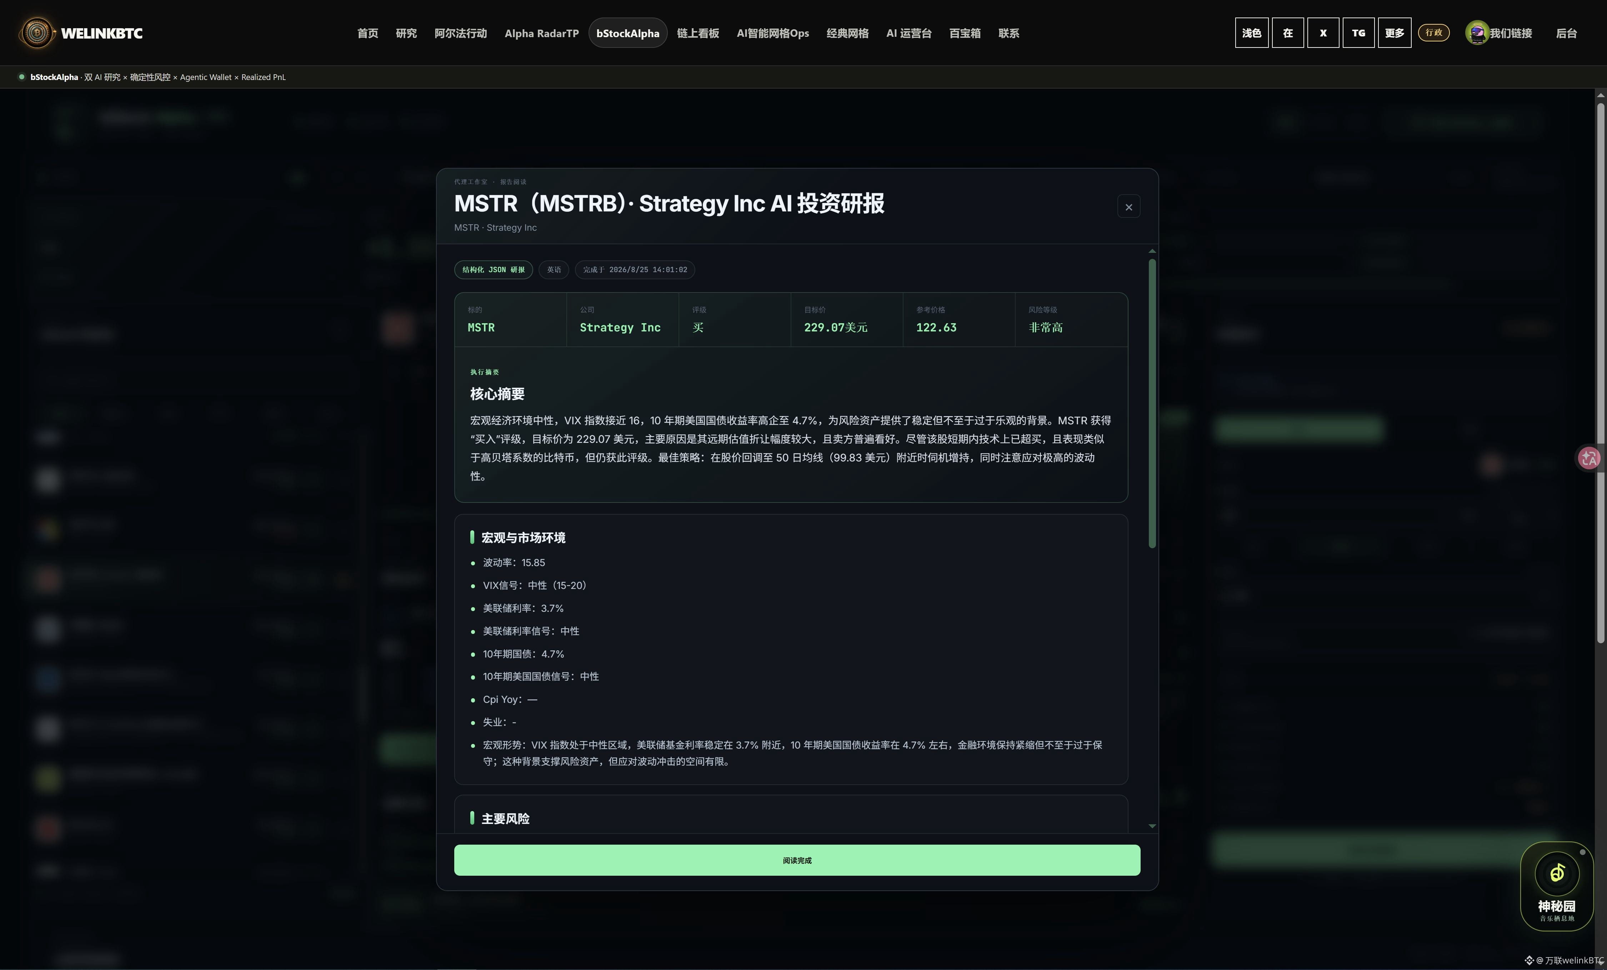This screenshot has width=1607, height=970.
Task: Click the report panel scroll-up arrow
Action: 1152,251
